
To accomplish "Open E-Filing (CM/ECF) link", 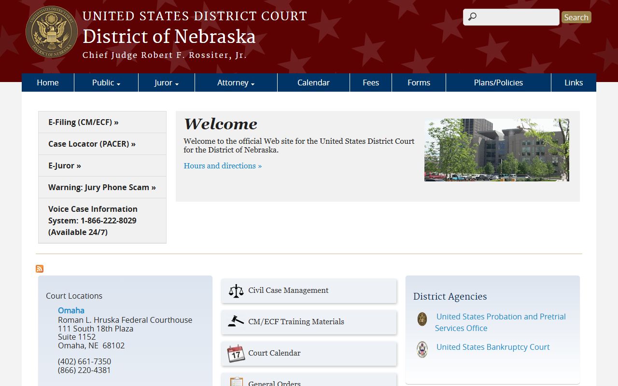I will tap(102, 122).
